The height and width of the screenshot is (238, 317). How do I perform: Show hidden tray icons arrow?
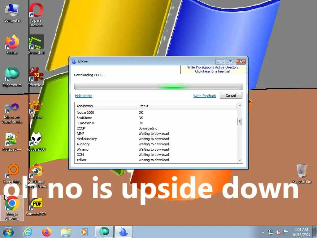263,232
